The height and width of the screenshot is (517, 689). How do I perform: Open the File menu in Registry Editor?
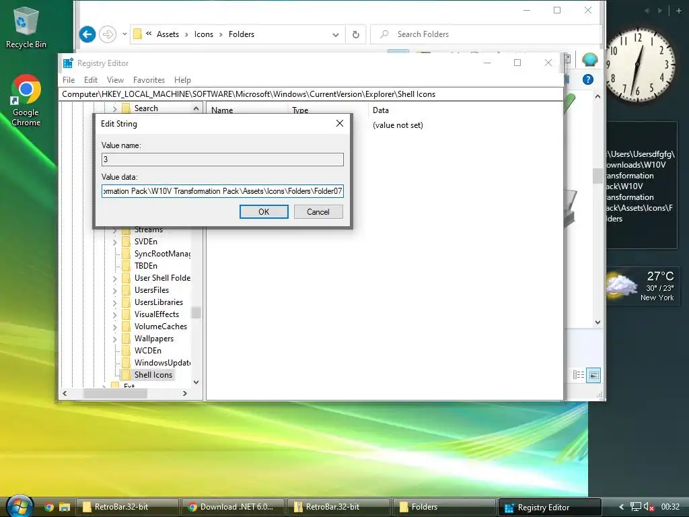click(69, 80)
